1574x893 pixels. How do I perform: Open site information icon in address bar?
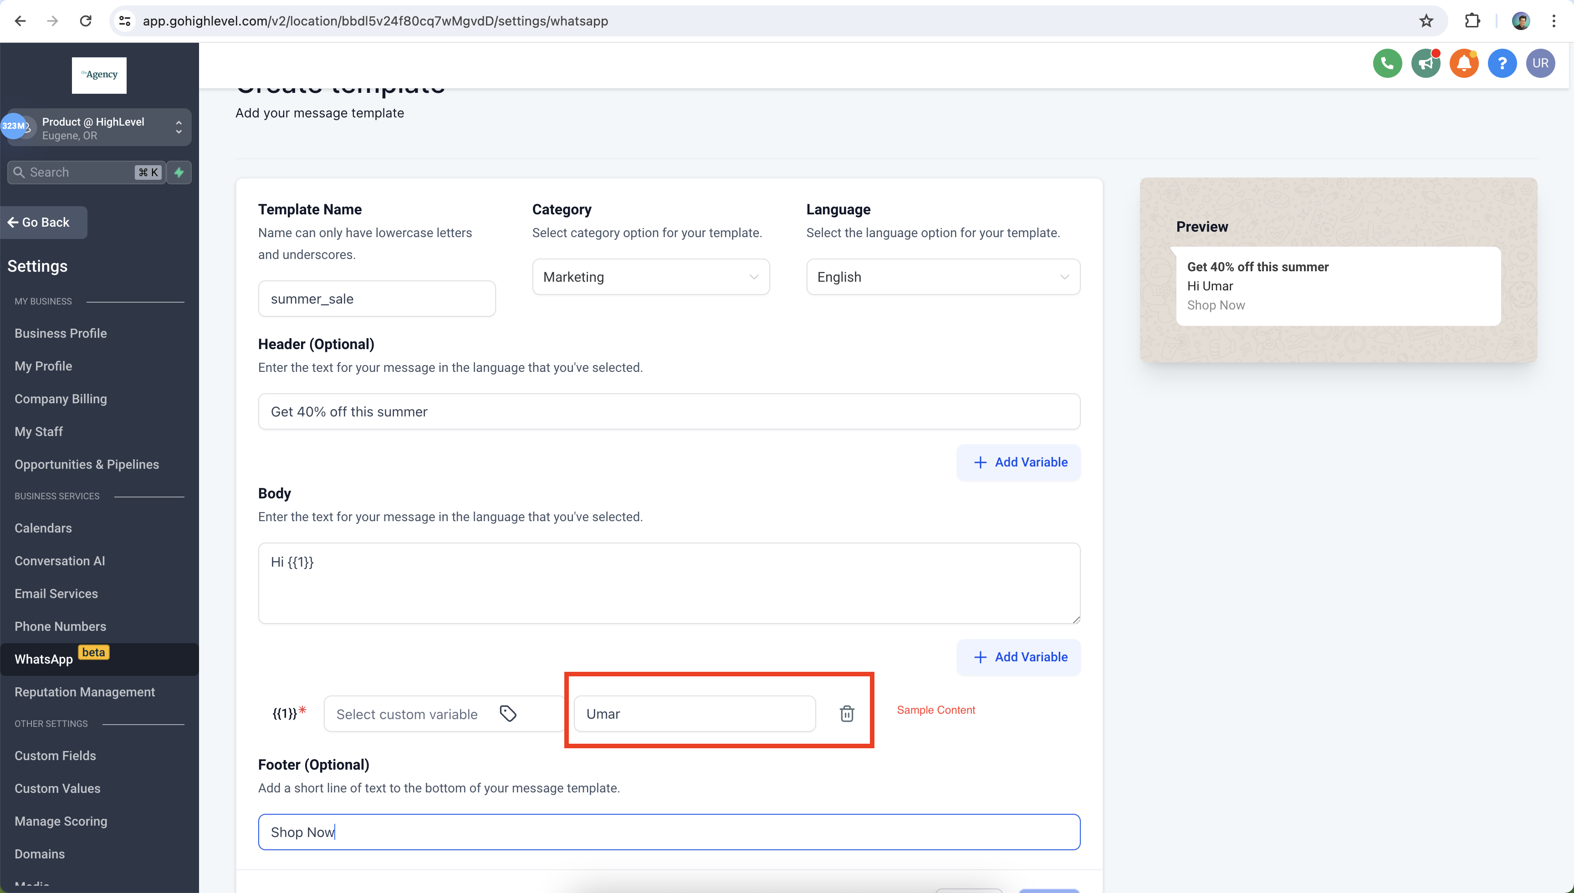click(125, 21)
